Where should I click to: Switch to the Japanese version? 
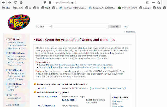(x=130, y=32)
